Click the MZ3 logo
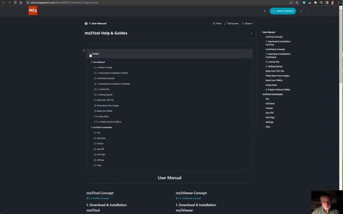 point(33,10)
